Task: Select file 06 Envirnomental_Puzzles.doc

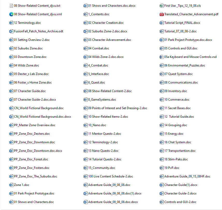Action: [x=182, y=65]
